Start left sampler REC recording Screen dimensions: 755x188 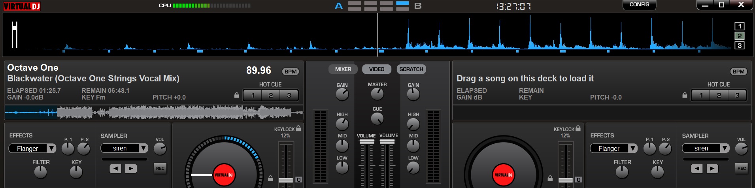pos(160,168)
